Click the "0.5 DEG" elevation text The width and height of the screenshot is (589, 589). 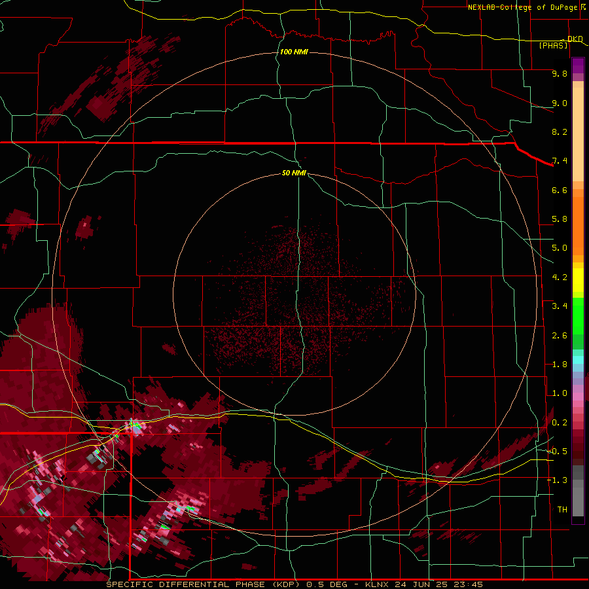point(326,584)
